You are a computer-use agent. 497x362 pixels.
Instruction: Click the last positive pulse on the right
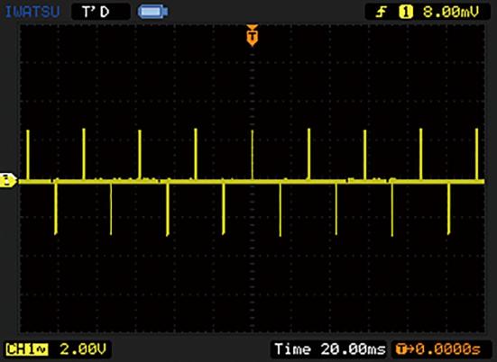click(x=476, y=154)
